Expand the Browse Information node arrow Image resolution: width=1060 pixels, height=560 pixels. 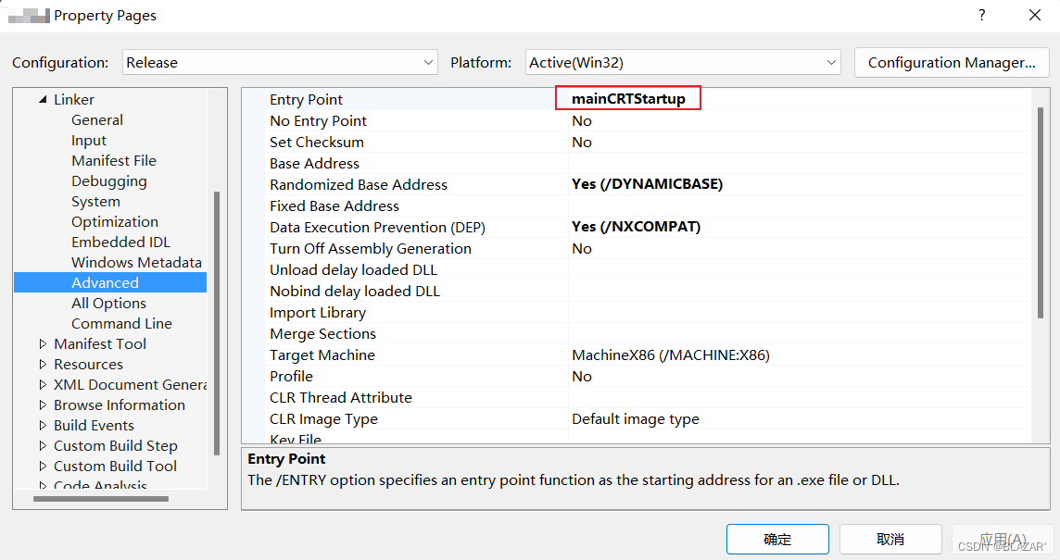tap(43, 405)
